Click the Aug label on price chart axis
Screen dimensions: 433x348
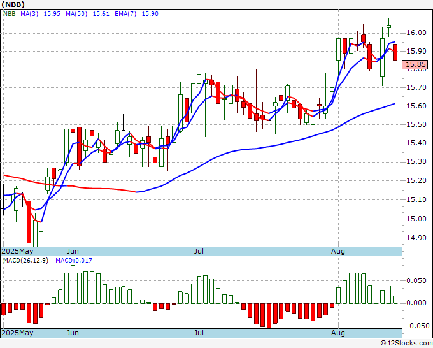point(338,251)
